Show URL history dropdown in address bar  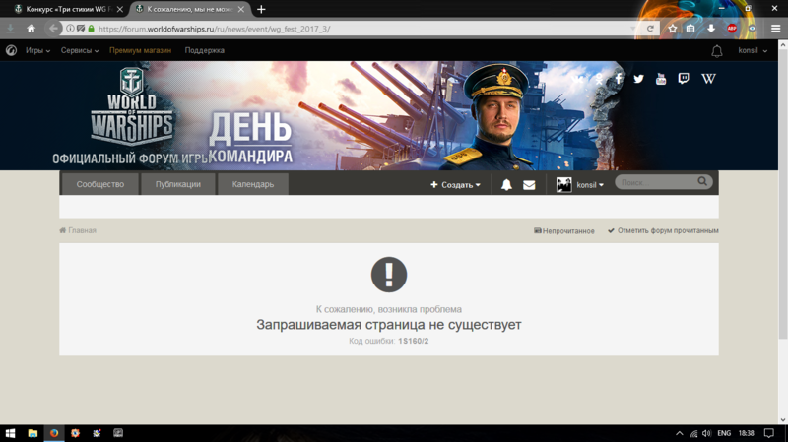(632, 29)
